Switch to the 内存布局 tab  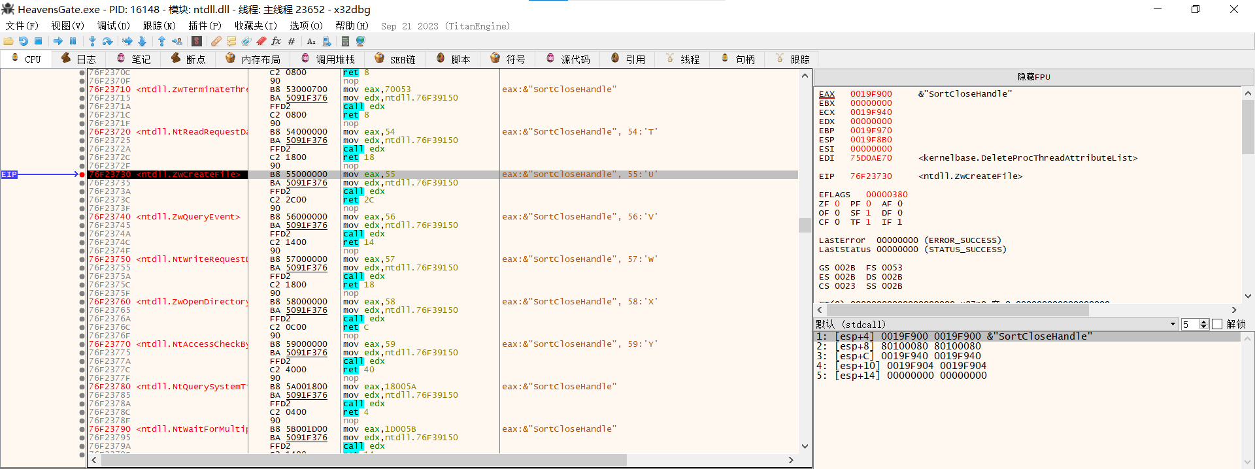253,59
